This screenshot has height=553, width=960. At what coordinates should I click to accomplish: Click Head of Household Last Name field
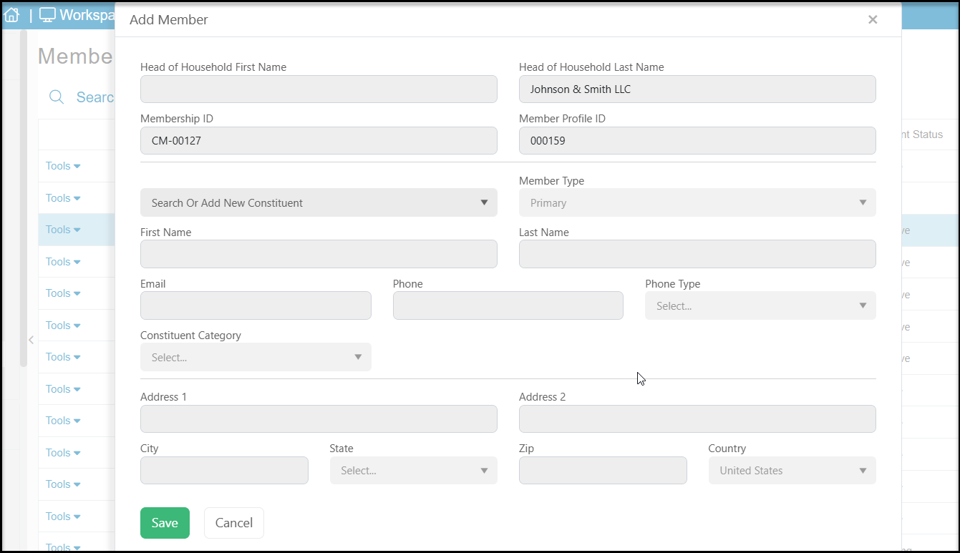697,89
